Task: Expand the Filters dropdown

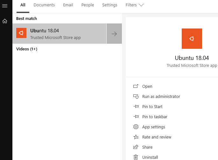Action: (134, 5)
